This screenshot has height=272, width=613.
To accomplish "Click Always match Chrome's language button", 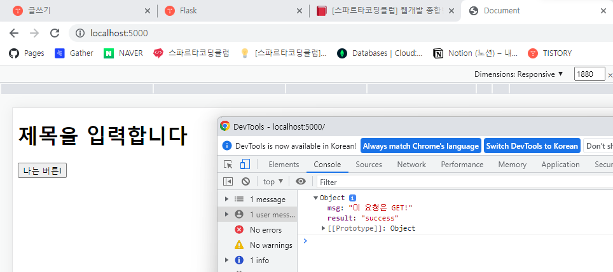I will [x=421, y=146].
